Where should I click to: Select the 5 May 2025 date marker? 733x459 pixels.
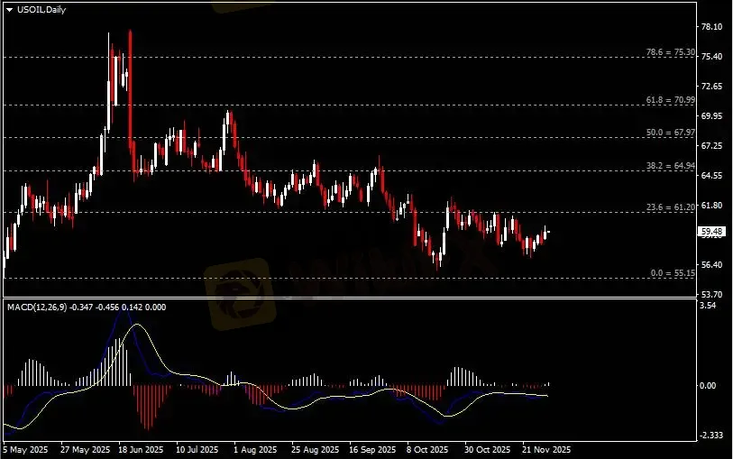tap(24, 448)
